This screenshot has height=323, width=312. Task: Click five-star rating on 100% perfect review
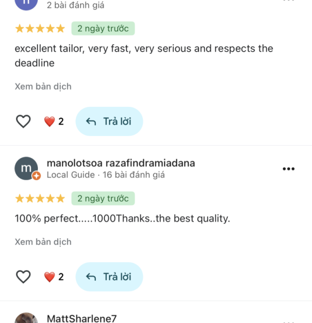point(40,198)
